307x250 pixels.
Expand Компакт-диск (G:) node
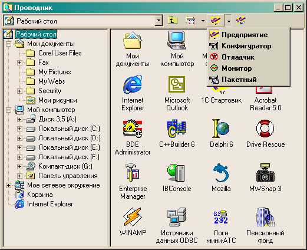19,166
